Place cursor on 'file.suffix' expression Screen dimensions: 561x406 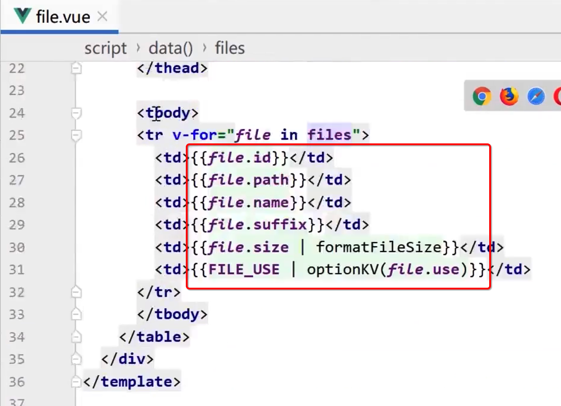tap(258, 225)
